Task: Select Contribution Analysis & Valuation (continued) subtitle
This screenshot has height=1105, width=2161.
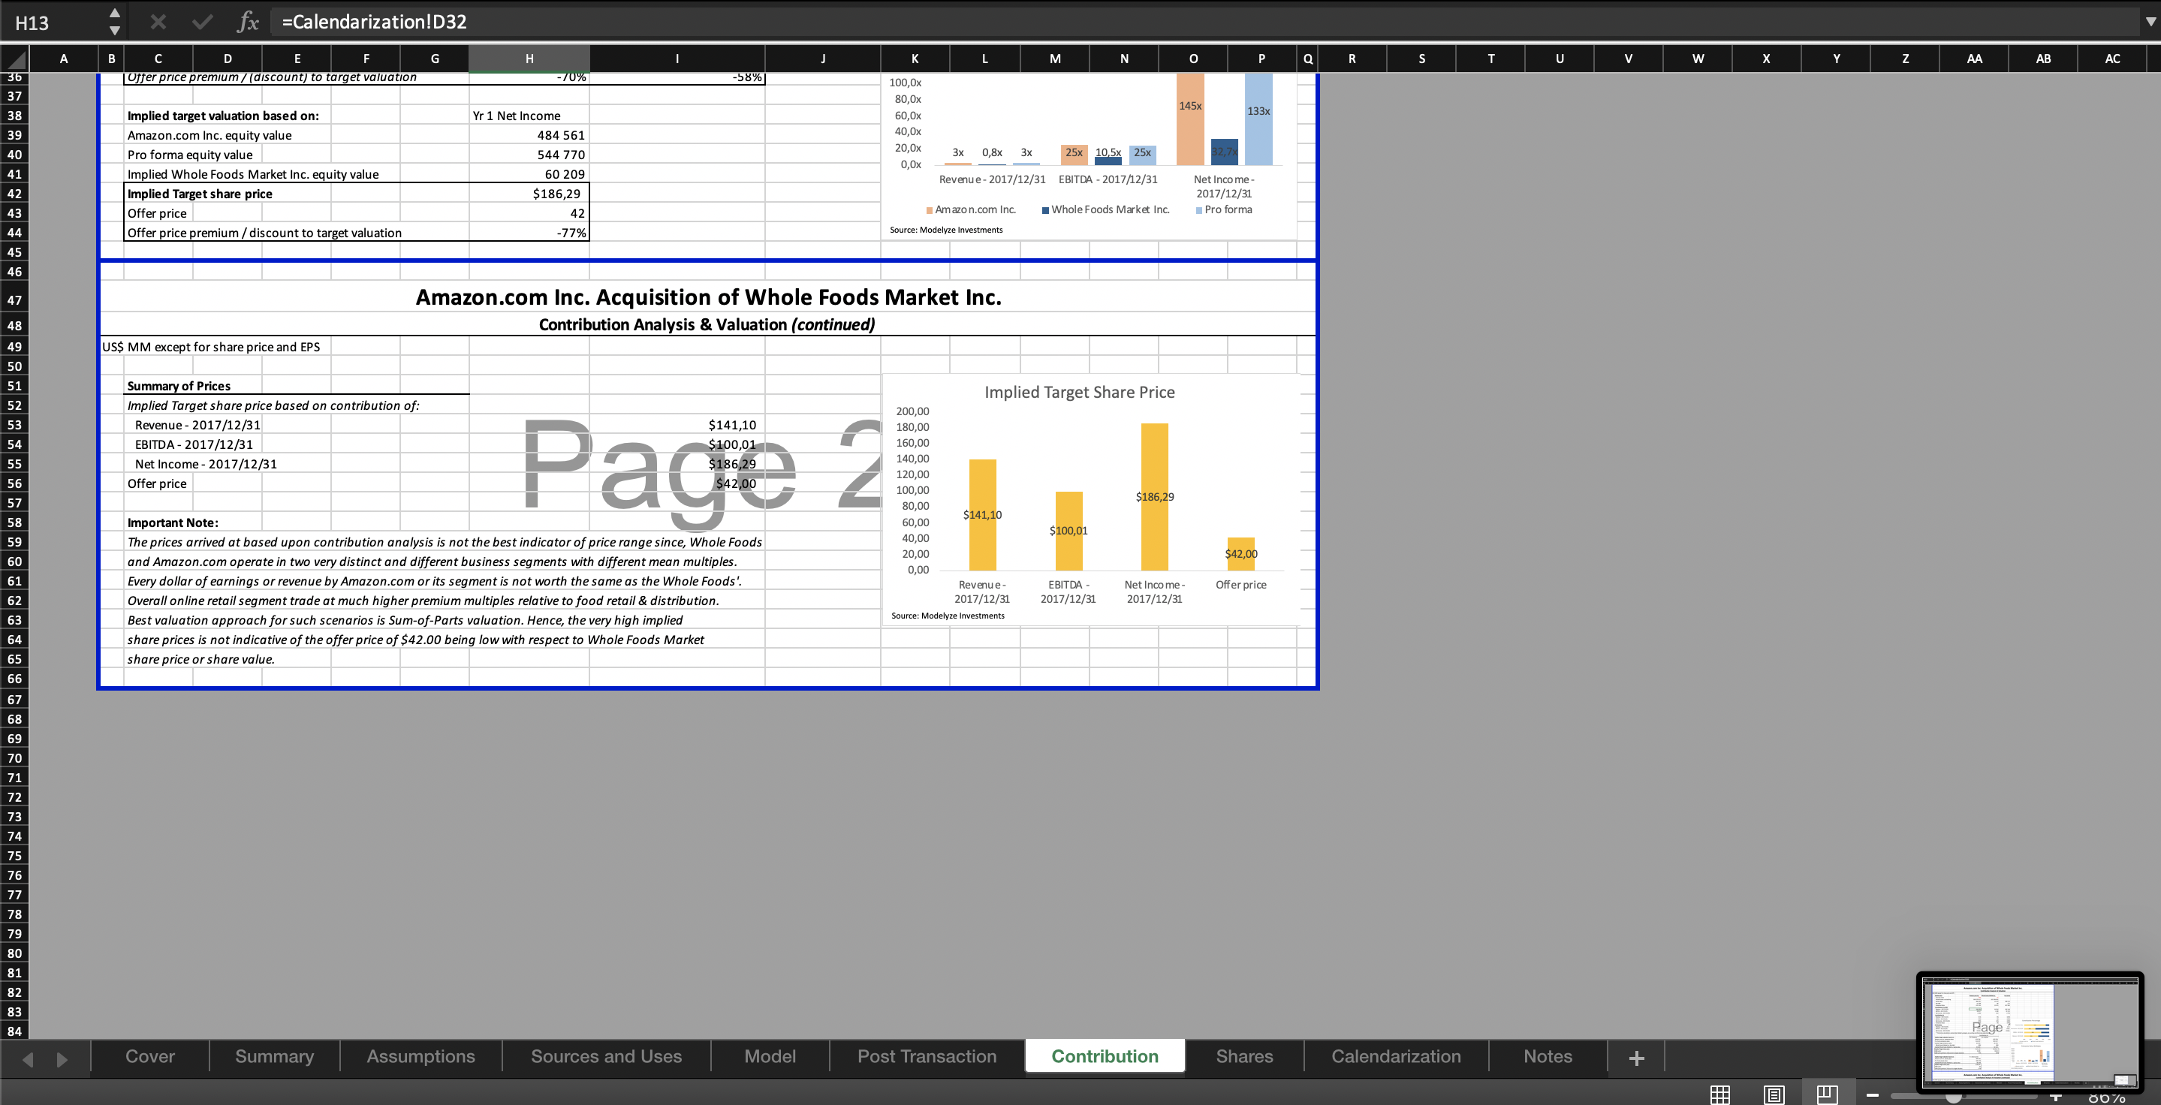Action: [x=707, y=324]
